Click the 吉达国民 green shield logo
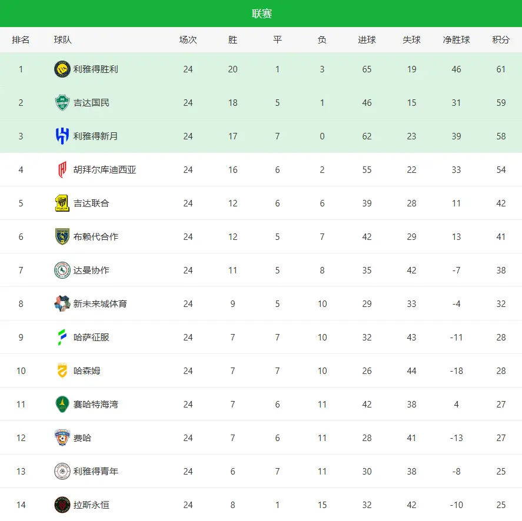 coord(62,102)
